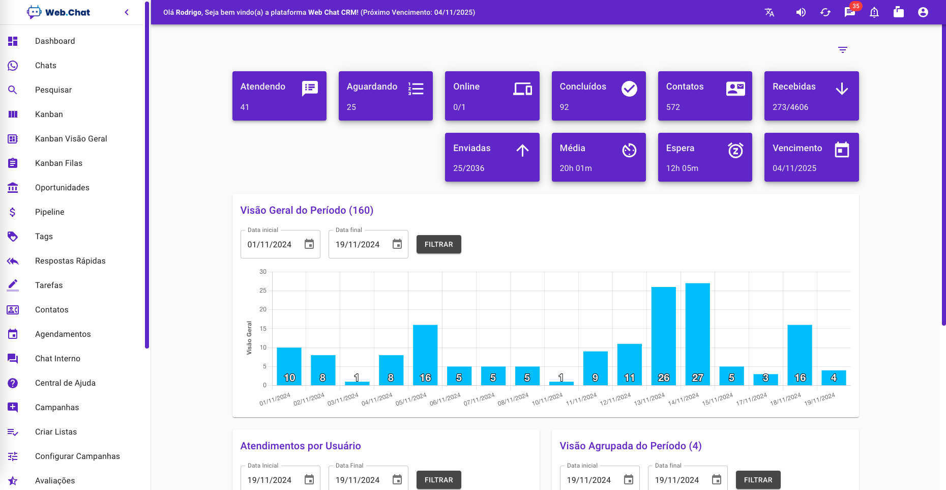Click the Web.Chat logo

pos(58,12)
